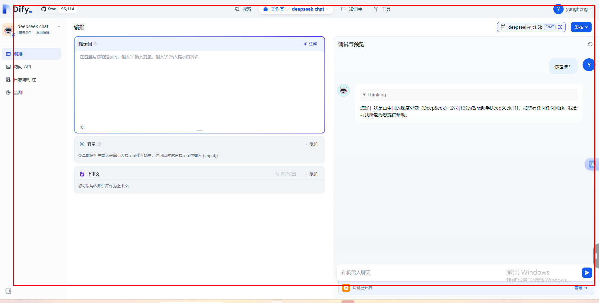
Task: Expand the sidebar deepseek chat app dropdown
Action: pos(59,26)
